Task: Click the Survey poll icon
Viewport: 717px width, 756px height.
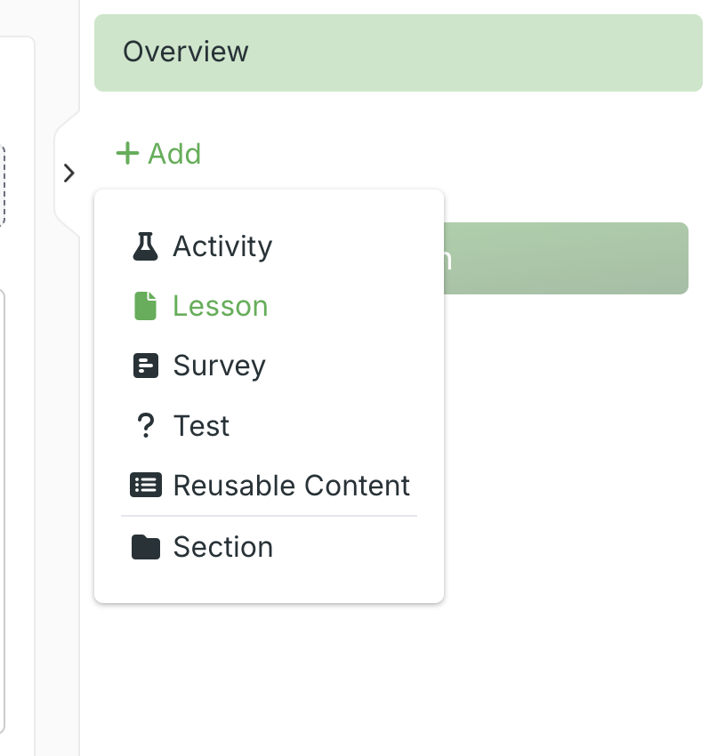Action: [145, 366]
